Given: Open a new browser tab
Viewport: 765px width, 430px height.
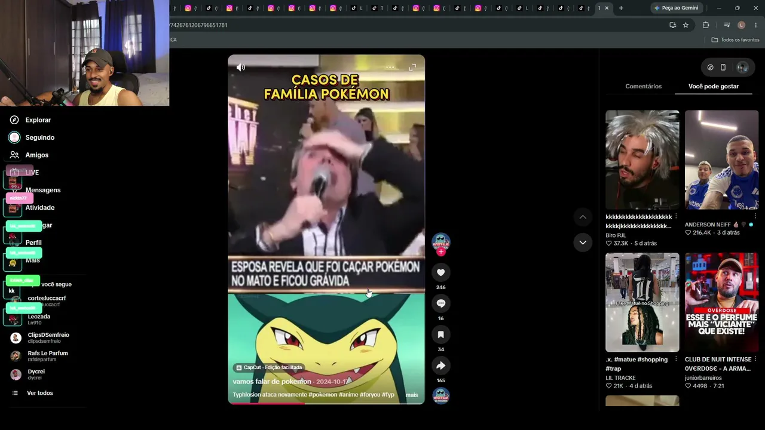Looking at the screenshot, I should [x=621, y=8].
